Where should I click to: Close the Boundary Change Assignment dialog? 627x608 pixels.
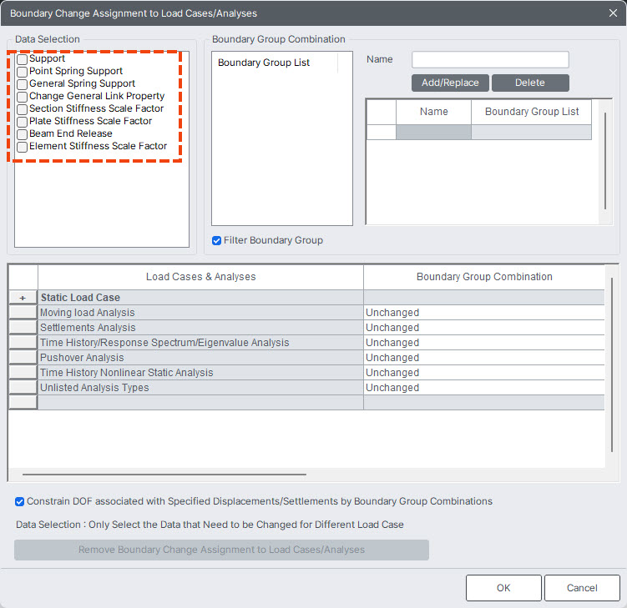(x=613, y=13)
